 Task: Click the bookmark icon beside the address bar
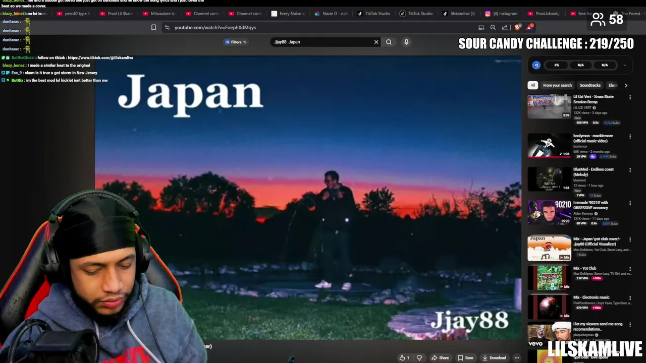(153, 27)
